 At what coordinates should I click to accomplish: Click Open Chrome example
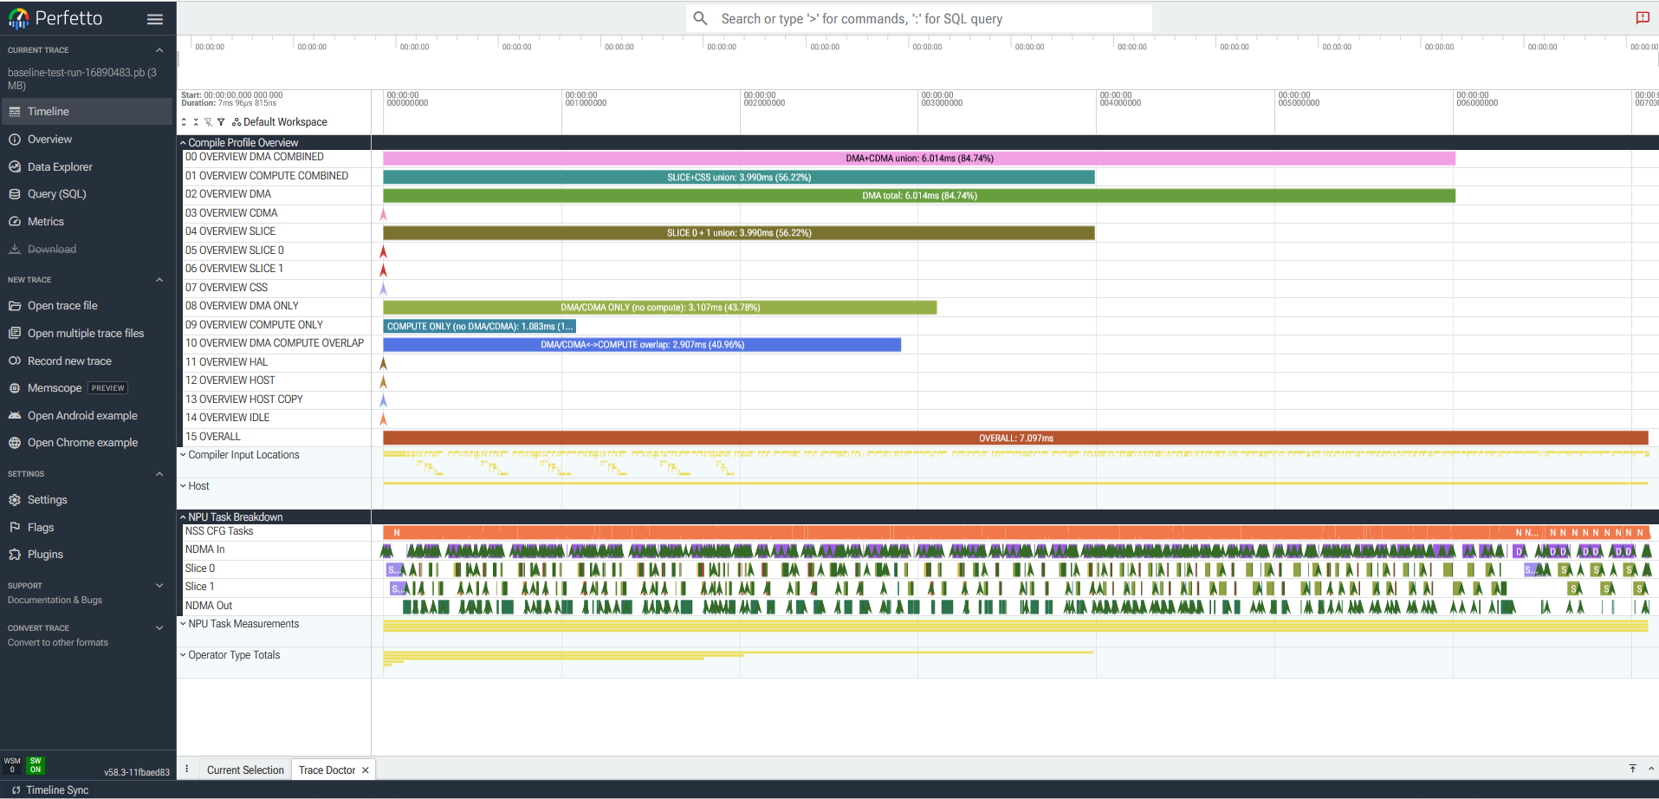click(87, 443)
